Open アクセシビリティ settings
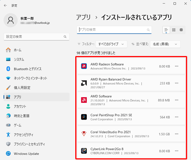 37,134
